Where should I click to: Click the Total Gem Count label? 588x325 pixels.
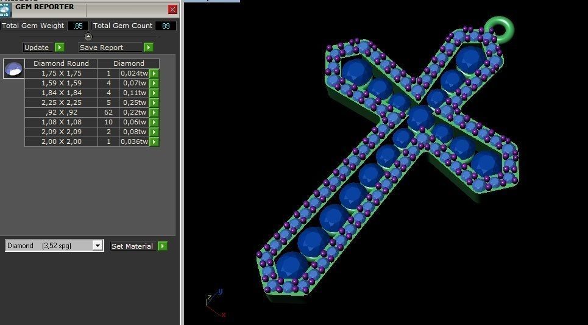pos(122,26)
